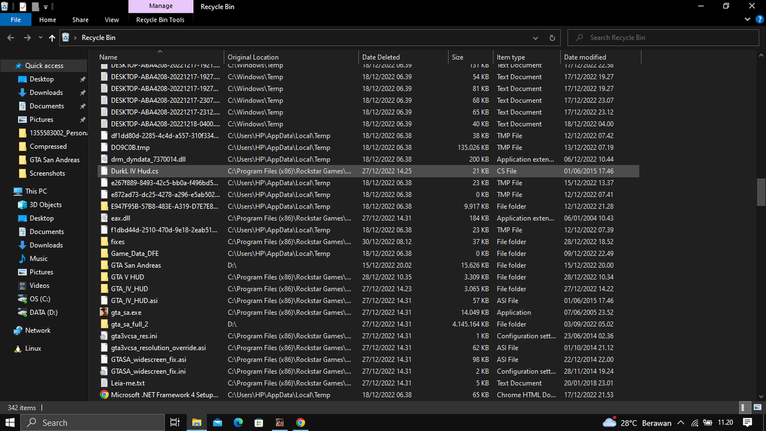Open the Customize Quick Access Toolbar dropdown
The width and height of the screenshot is (766, 431).
pos(45,7)
